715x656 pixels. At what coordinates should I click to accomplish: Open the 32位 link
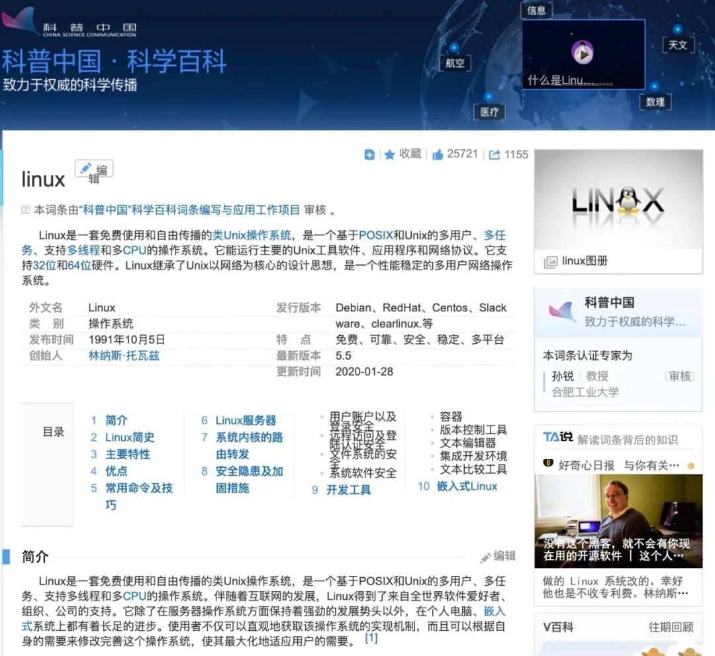click(x=44, y=265)
